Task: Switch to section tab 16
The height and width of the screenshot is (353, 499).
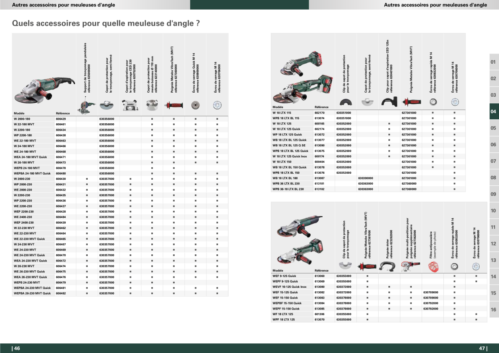Action: click(493, 310)
